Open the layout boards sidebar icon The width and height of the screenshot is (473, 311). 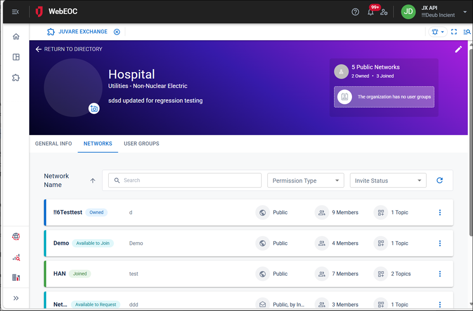coord(16,57)
